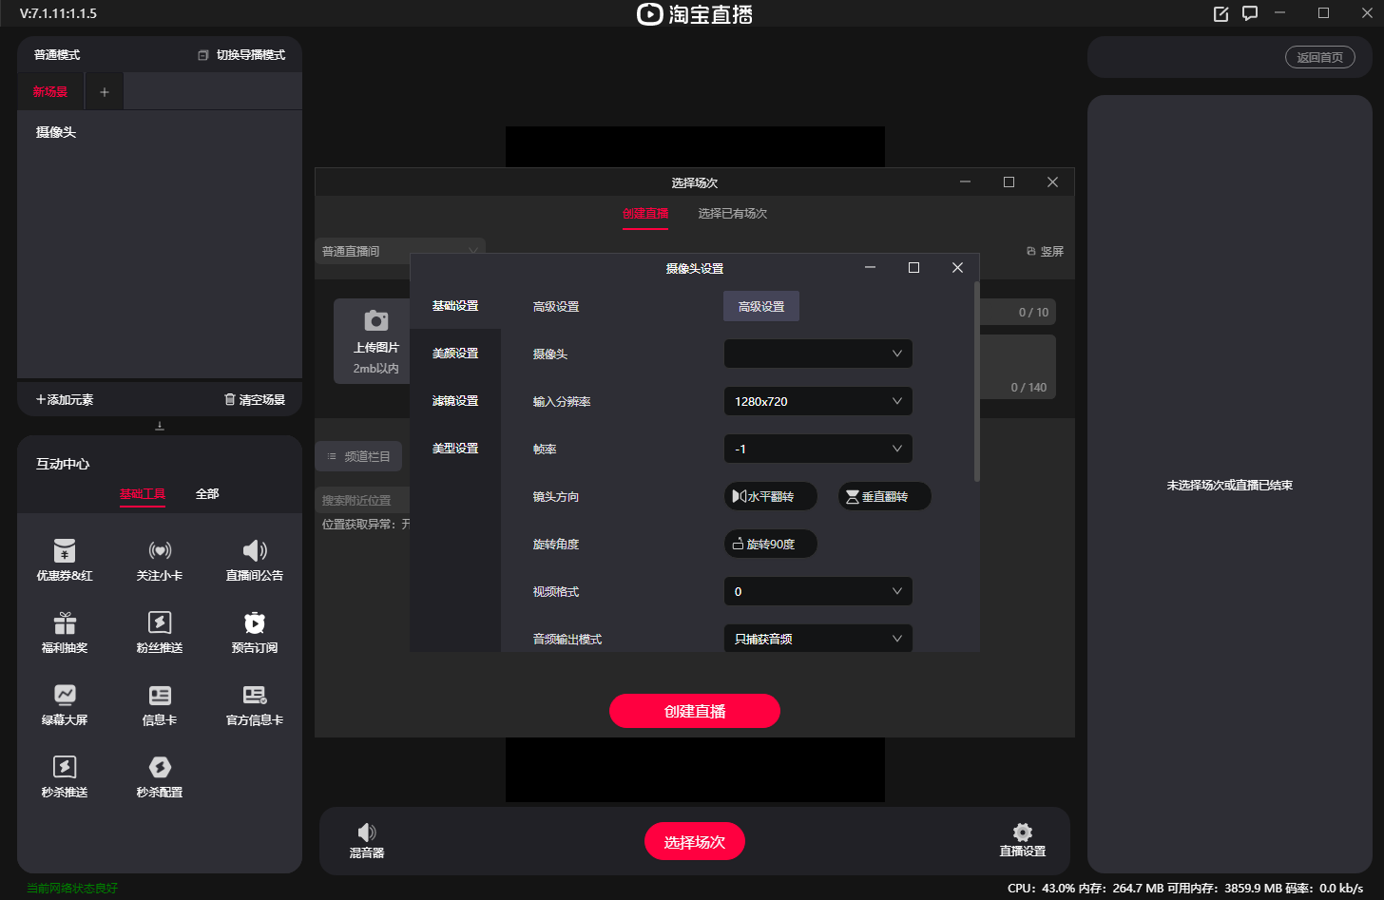Maximize the 摄像头设置 dialog
1384x900 pixels.
coord(913,268)
